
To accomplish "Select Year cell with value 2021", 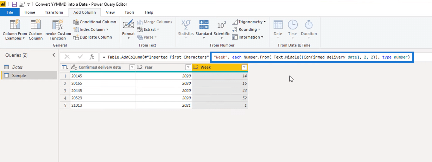I will click(x=164, y=105).
